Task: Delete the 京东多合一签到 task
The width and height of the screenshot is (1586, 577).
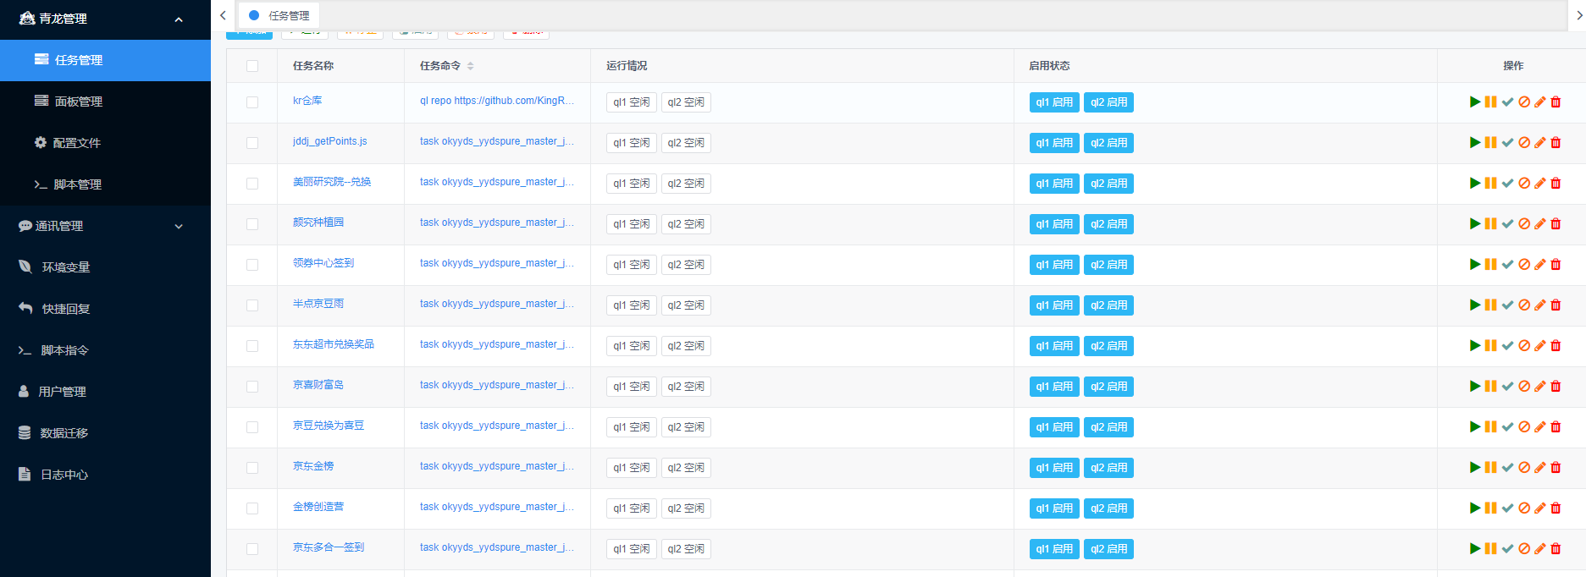Action: [x=1556, y=548]
